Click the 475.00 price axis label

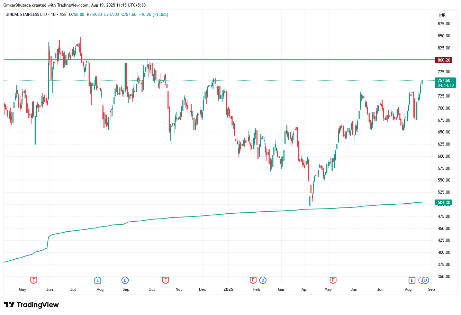444,216
